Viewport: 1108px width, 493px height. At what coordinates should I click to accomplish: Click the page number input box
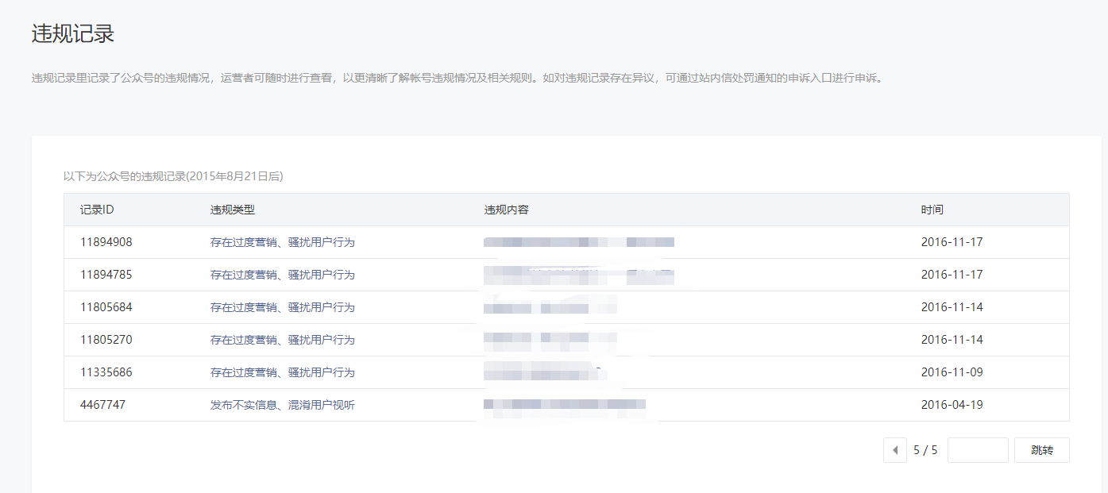(978, 450)
